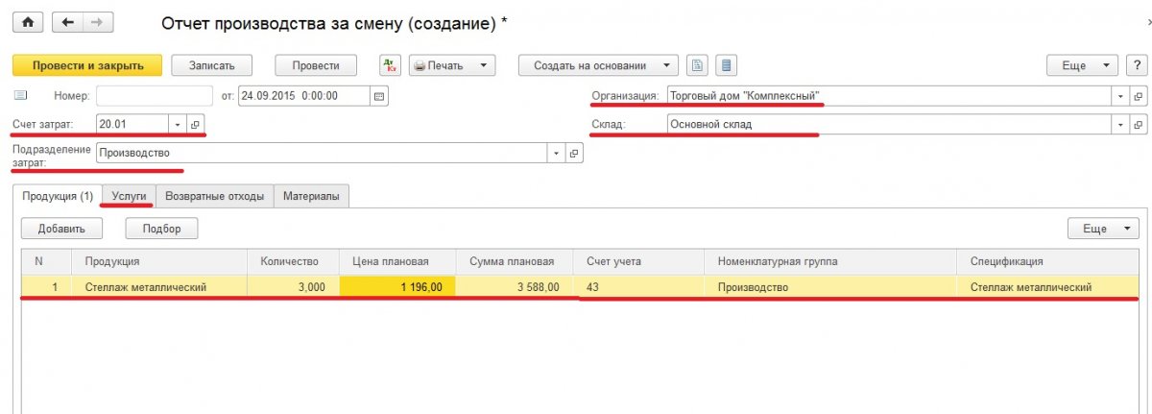The width and height of the screenshot is (1152, 414).
Task: Open the Подразделение затрат dropdown arrow
Action: [556, 153]
